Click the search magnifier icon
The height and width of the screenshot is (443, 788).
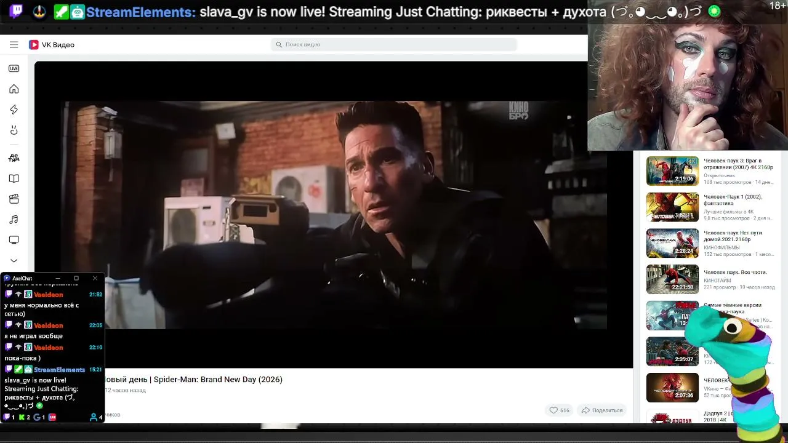[279, 44]
